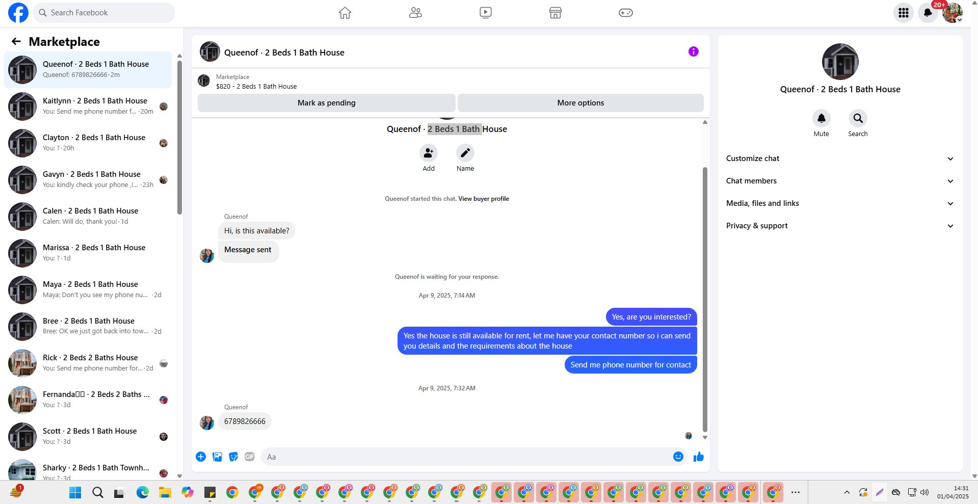Open Kaitlynn · 2 Beds 1 Bath House chat
Viewport: 978px width, 504px height.
point(88,107)
